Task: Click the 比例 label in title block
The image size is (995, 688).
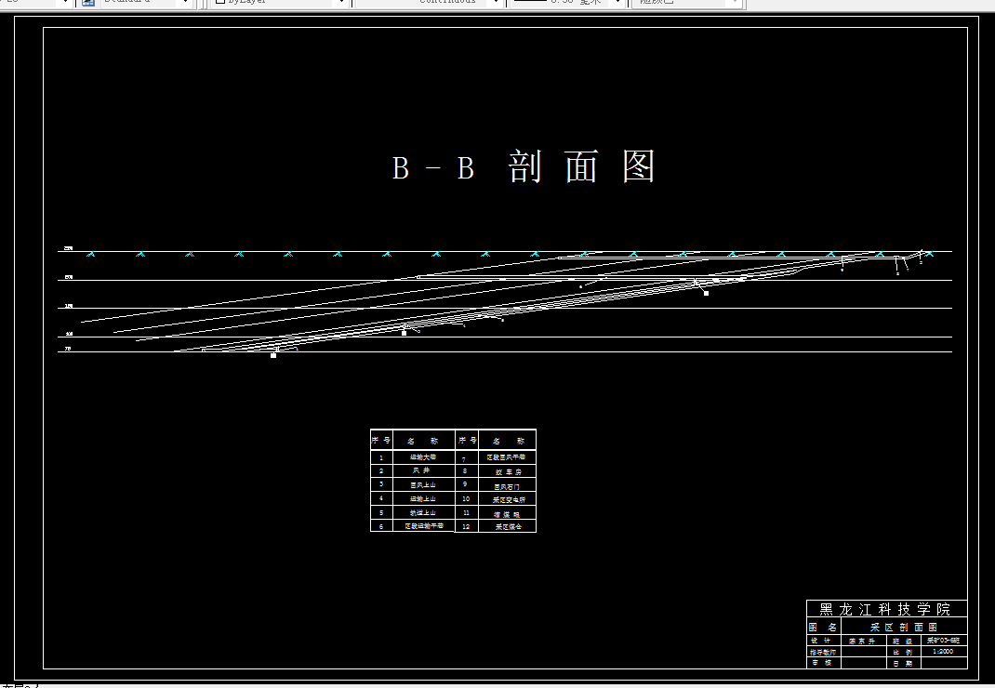Action: [x=902, y=652]
